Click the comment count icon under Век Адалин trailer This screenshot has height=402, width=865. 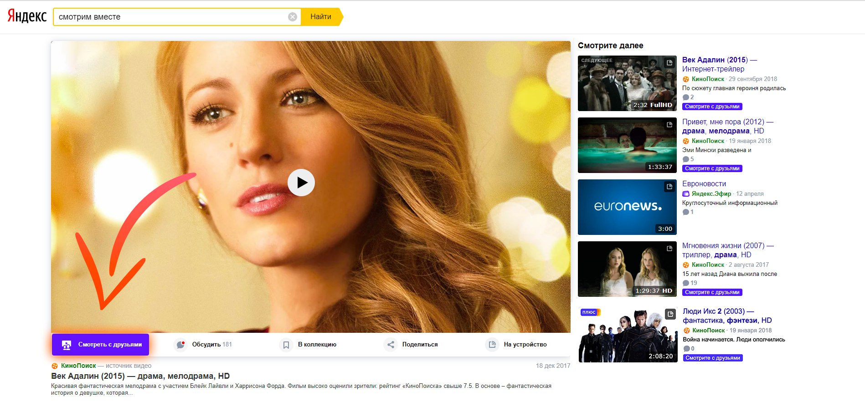tap(685, 97)
